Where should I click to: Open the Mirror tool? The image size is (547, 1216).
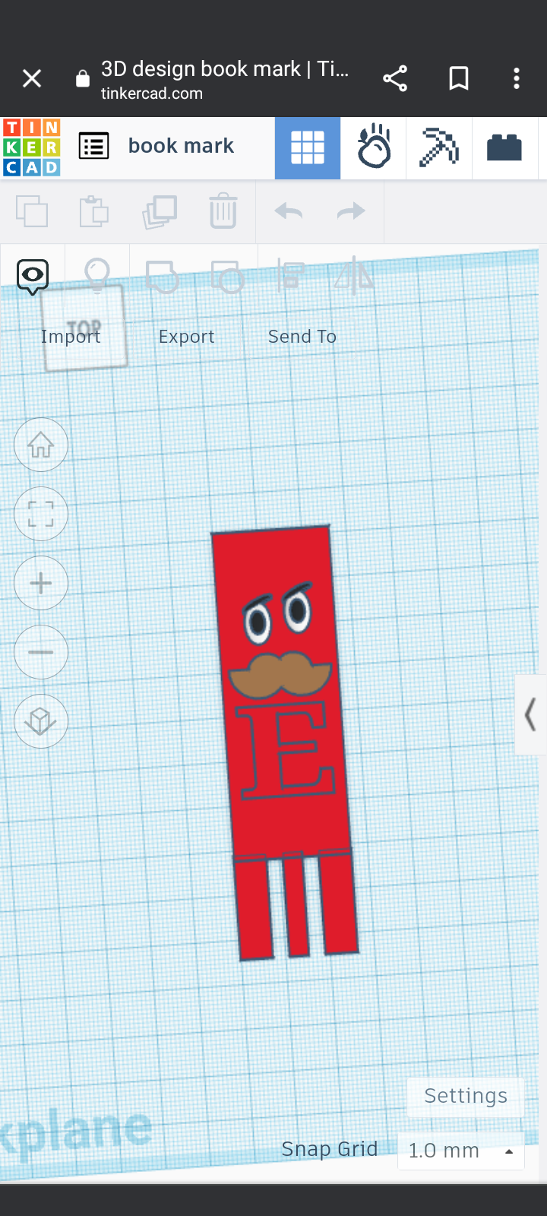(x=354, y=276)
